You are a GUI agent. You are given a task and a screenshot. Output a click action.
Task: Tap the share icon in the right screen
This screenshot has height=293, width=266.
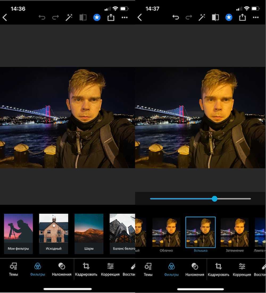(242, 18)
